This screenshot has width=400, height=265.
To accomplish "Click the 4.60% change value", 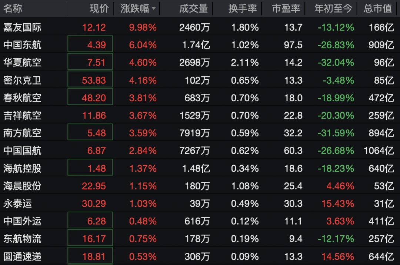I will point(143,63).
